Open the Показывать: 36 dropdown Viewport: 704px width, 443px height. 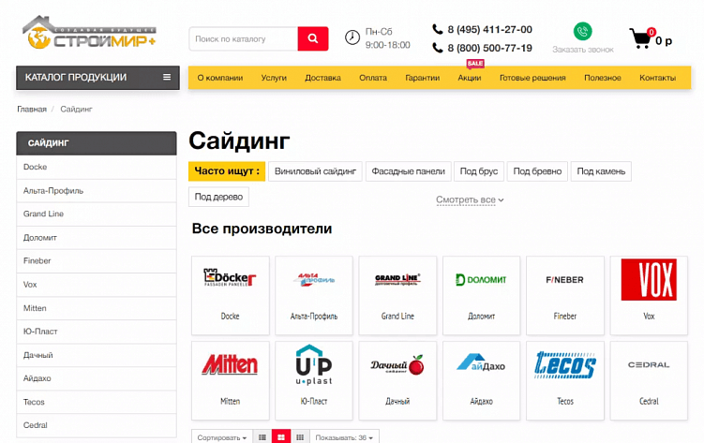344,437
